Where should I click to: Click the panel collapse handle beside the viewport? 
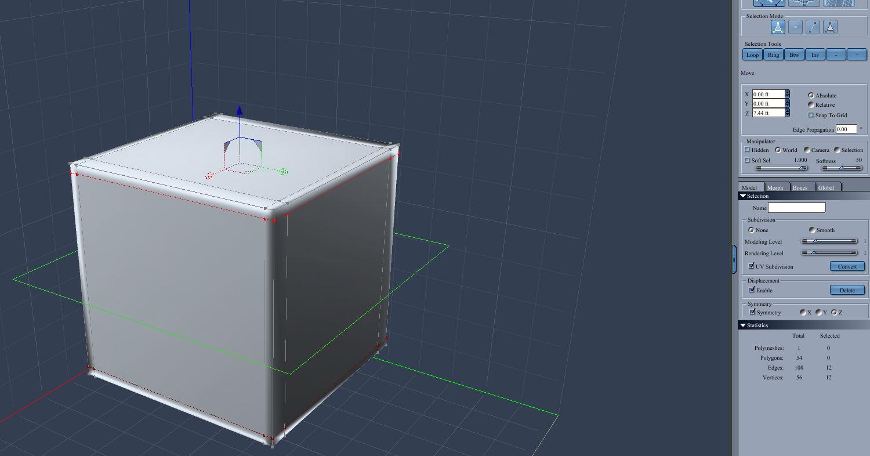click(734, 259)
